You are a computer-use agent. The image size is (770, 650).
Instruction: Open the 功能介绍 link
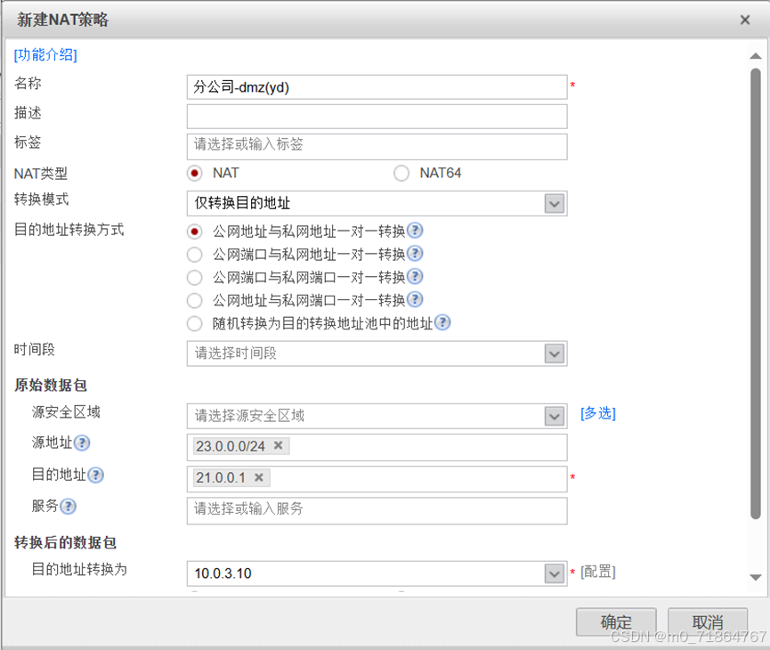point(45,54)
